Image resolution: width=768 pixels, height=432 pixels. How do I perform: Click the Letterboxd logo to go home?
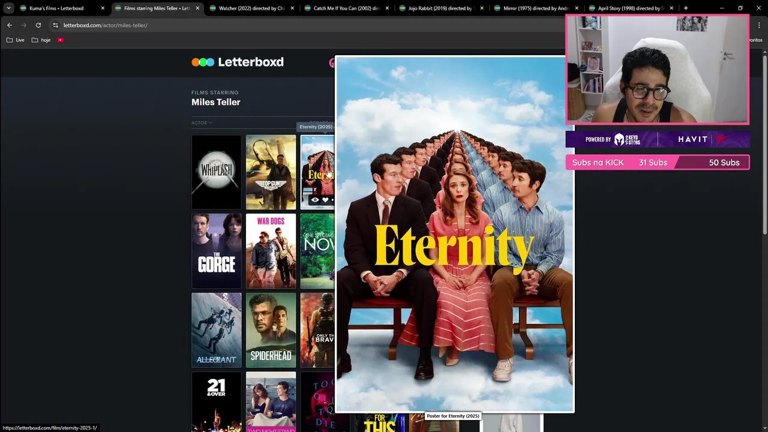tap(238, 62)
